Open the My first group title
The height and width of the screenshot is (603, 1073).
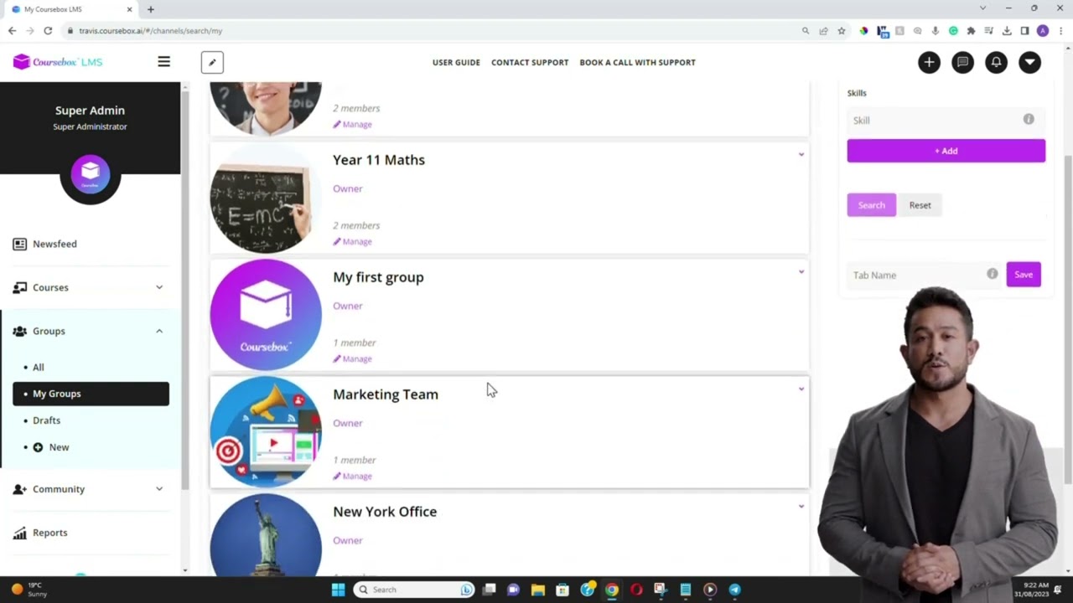pyautogui.click(x=378, y=277)
